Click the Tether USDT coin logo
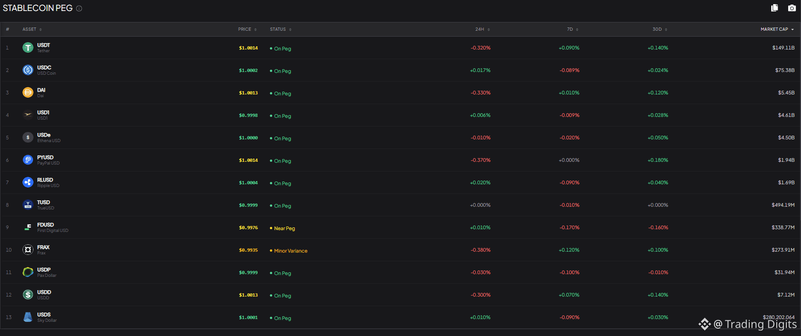The image size is (801, 336). [x=28, y=47]
